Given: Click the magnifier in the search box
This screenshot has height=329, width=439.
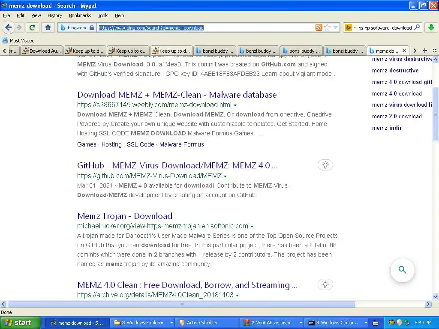Looking at the screenshot, I should pos(417,27).
